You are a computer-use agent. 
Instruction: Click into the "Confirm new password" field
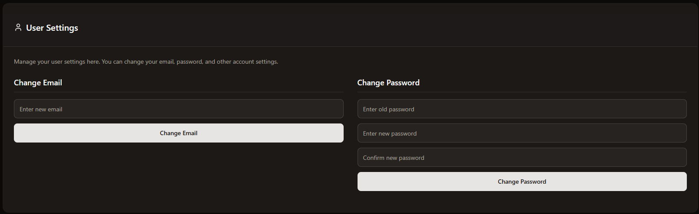tap(522, 157)
